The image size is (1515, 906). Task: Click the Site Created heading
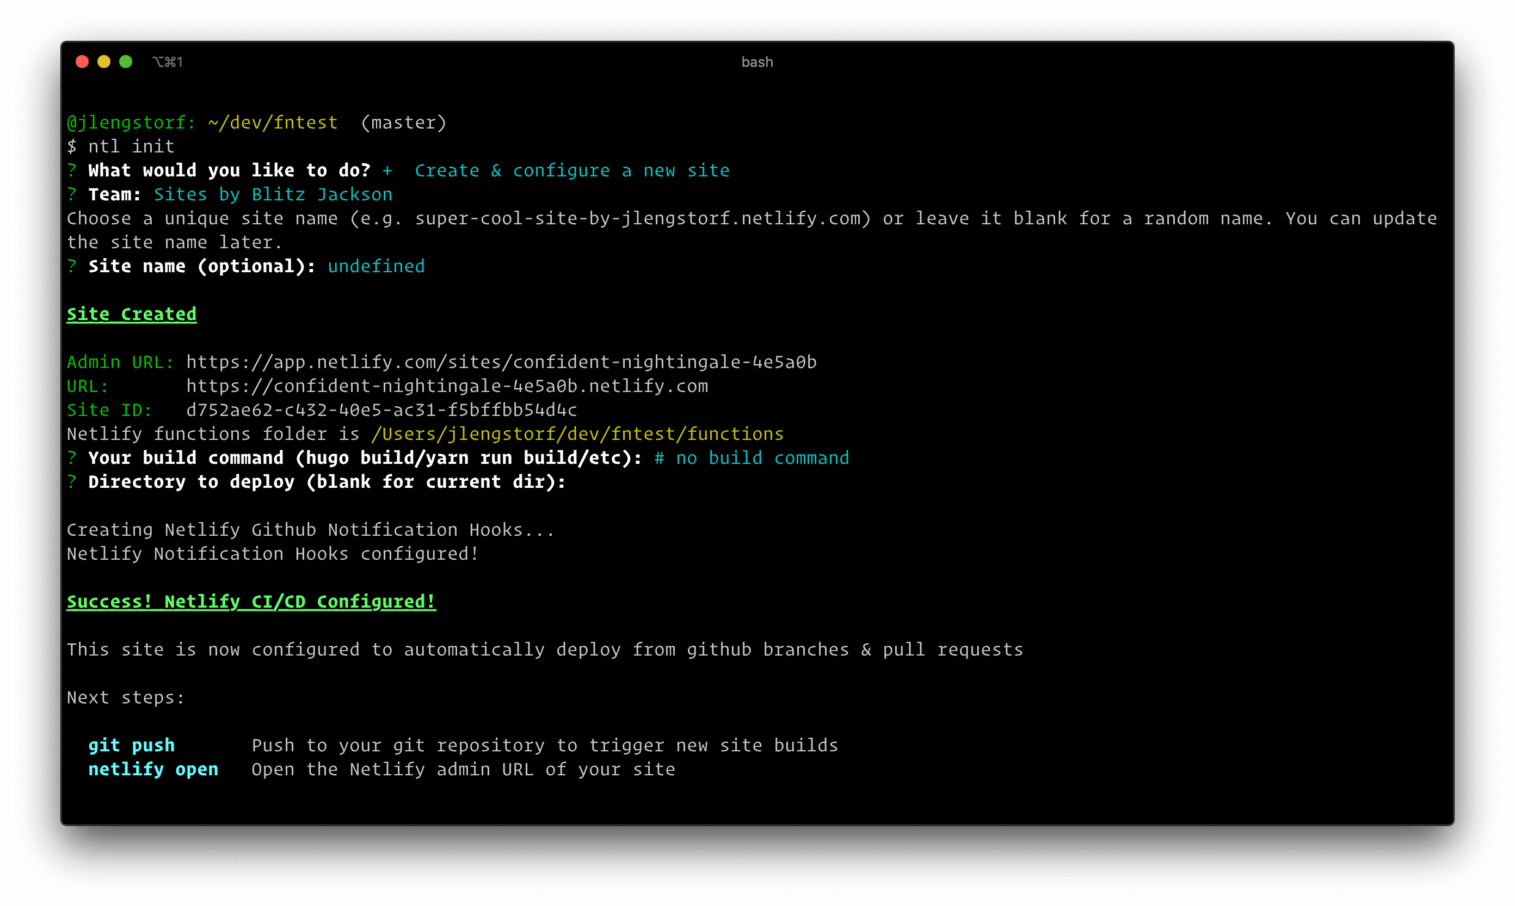131,314
